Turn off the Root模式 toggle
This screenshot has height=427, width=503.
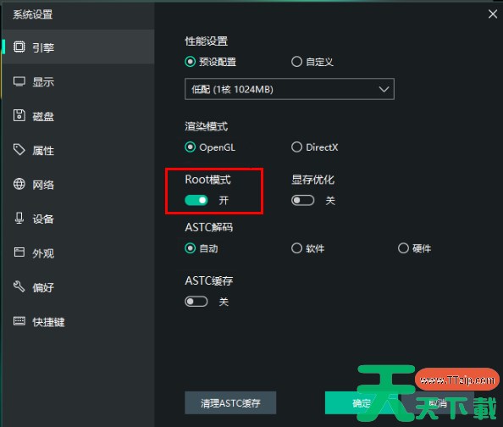(196, 200)
